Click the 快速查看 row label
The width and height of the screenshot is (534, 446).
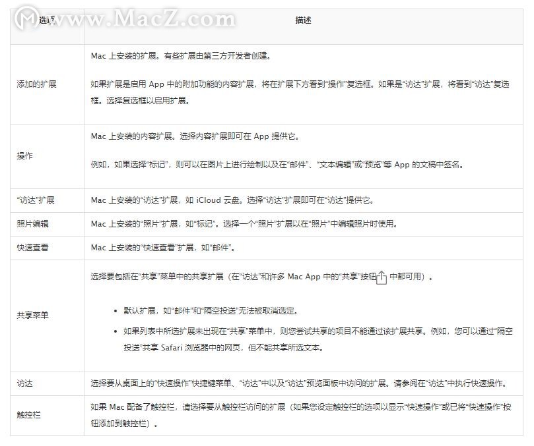tap(32, 248)
